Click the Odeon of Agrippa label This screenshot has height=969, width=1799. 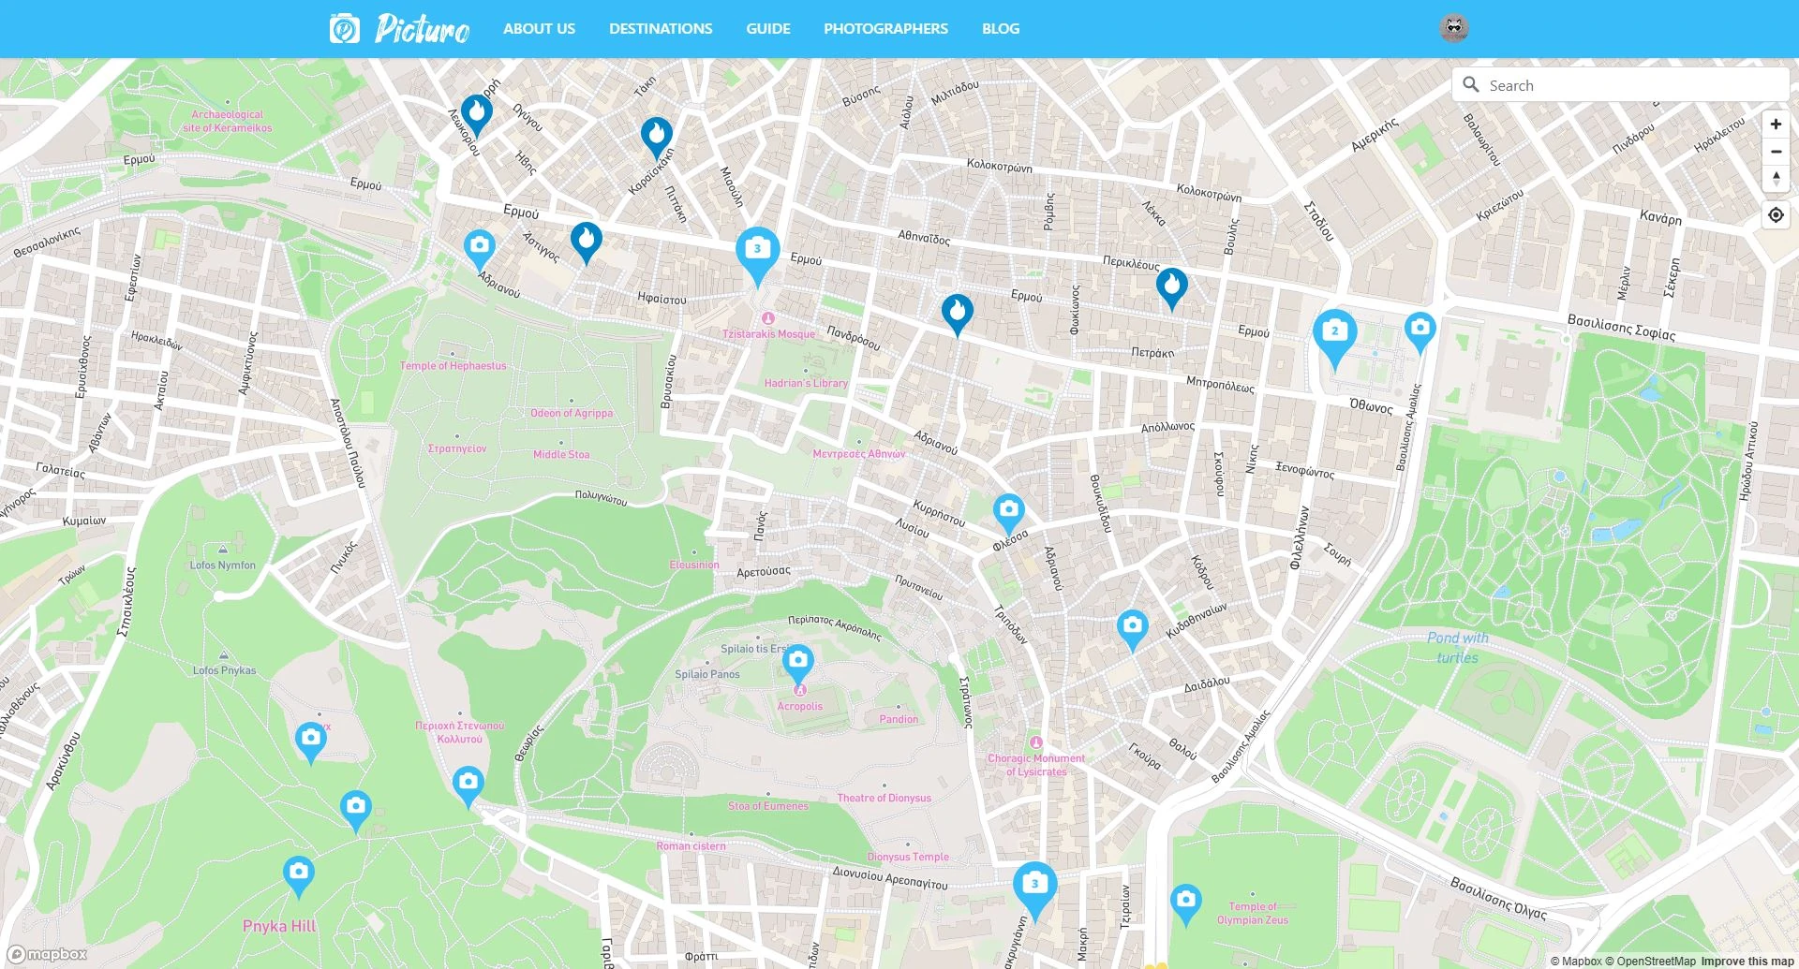coord(572,413)
